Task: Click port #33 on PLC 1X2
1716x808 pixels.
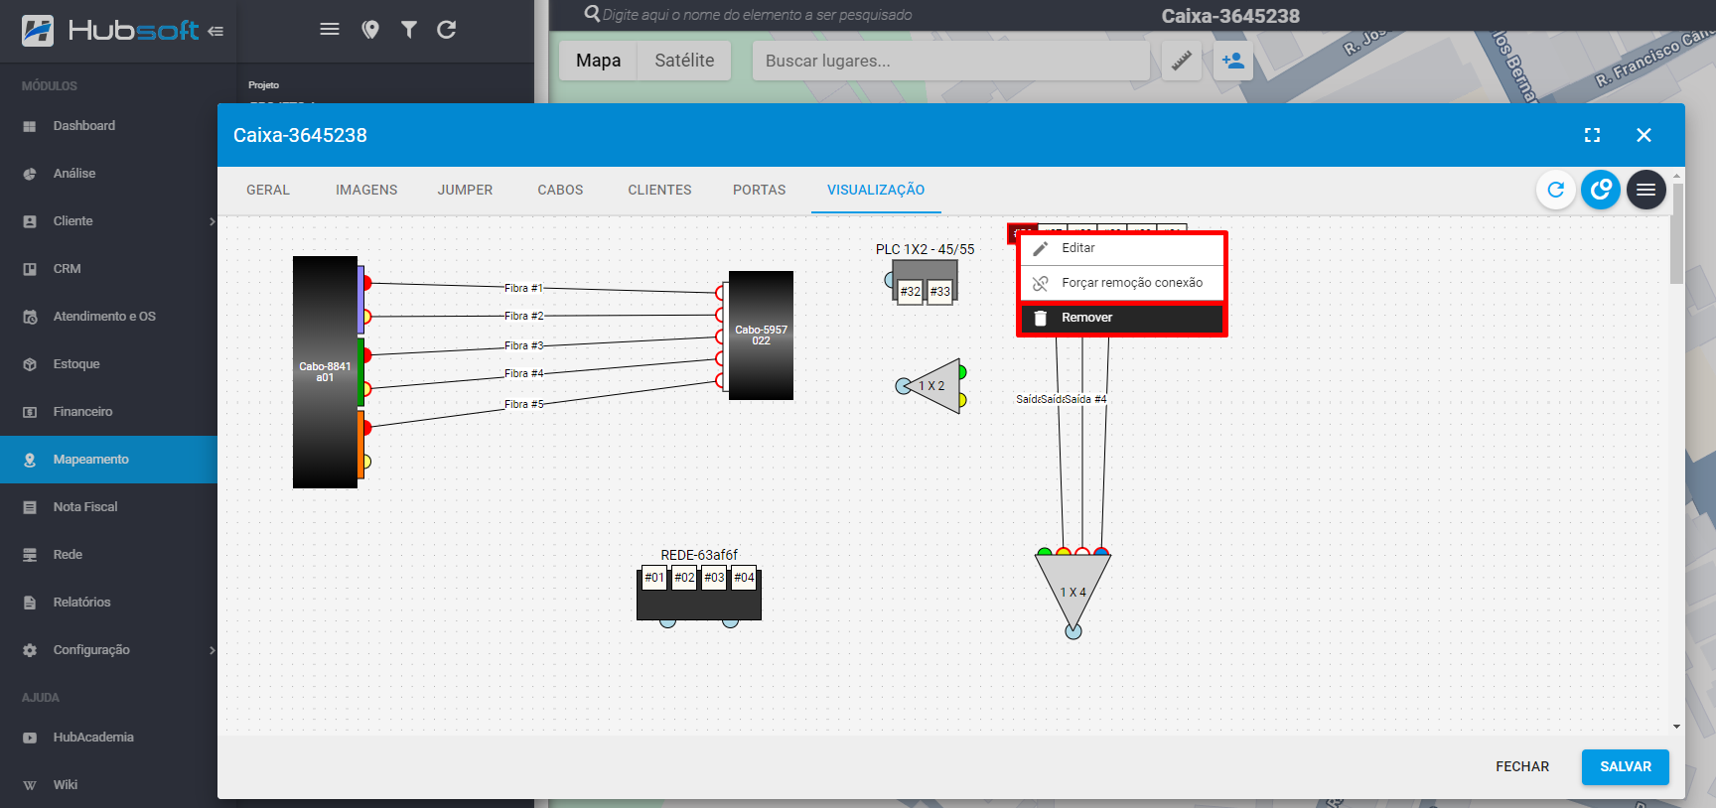Action: (x=940, y=291)
